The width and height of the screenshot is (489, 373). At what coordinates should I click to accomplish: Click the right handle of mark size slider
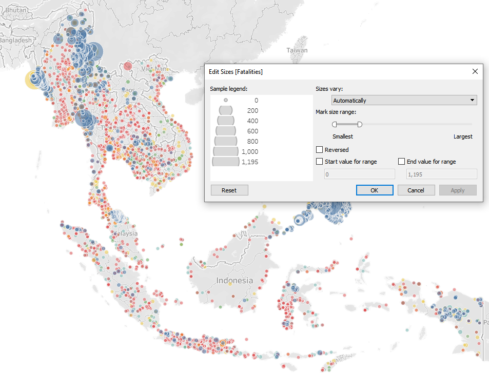[360, 124]
